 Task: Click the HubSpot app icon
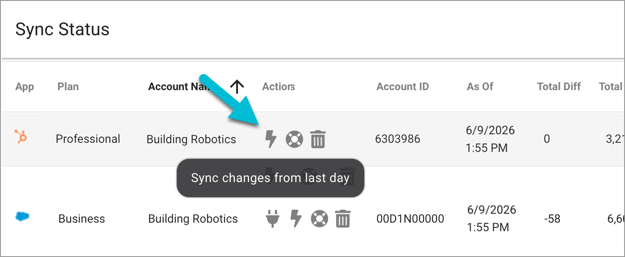pyautogui.click(x=21, y=136)
